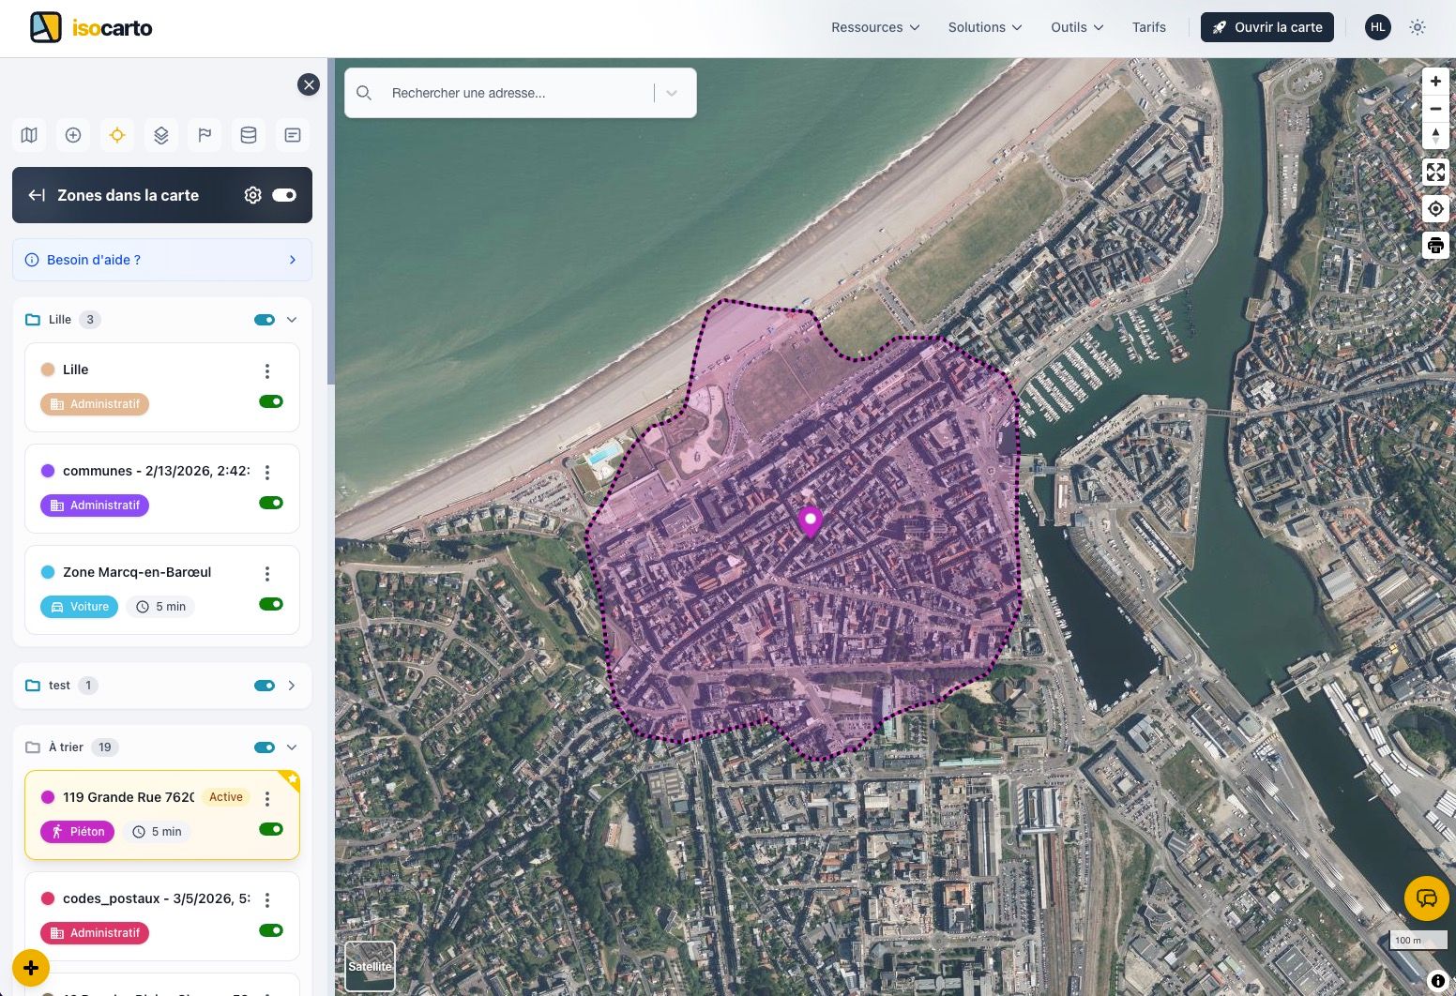Click the purple color dot of communes zone
Image resolution: width=1456 pixels, height=996 pixels.
click(x=48, y=471)
